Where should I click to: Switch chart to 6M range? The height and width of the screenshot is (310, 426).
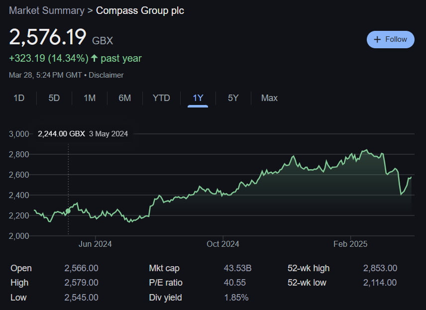coord(124,98)
